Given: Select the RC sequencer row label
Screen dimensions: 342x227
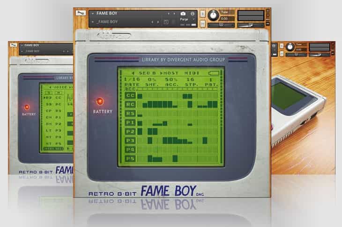Looking at the screenshot, I should 130,104.
